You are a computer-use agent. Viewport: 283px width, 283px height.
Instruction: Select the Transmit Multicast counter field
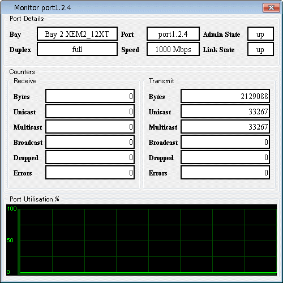click(225, 127)
